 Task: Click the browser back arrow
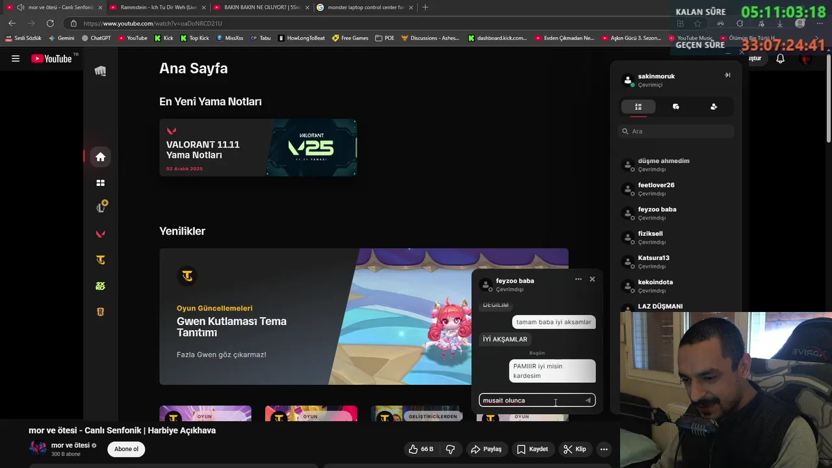pyautogui.click(x=12, y=23)
